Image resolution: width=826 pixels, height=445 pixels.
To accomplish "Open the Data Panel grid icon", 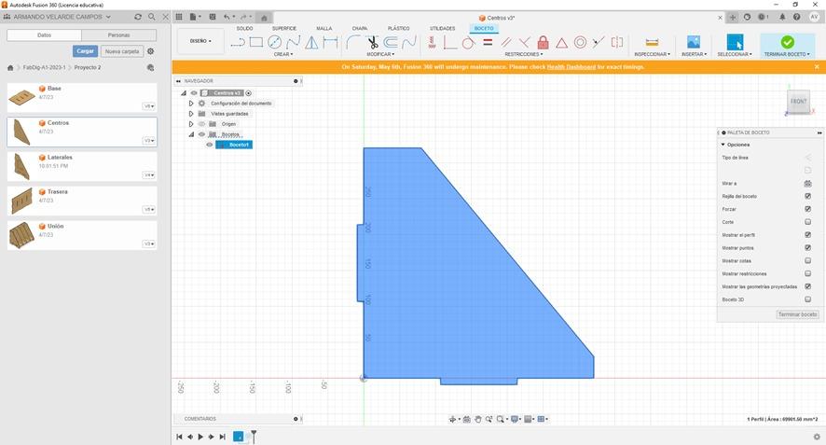I will 179,17.
